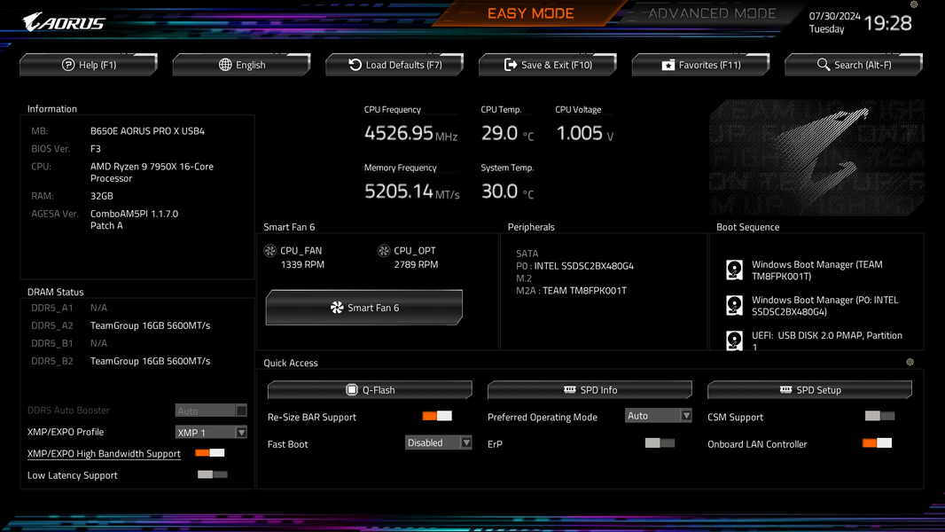Open the XMP/EXPO Profile dropdown
Screen dimensions: 945x532
211,432
